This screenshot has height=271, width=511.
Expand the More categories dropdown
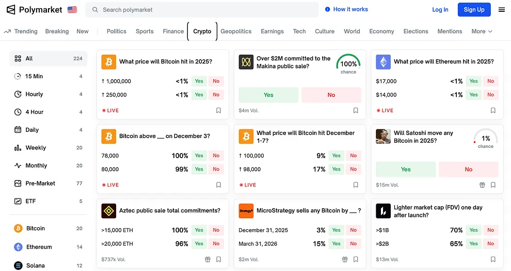(482, 31)
